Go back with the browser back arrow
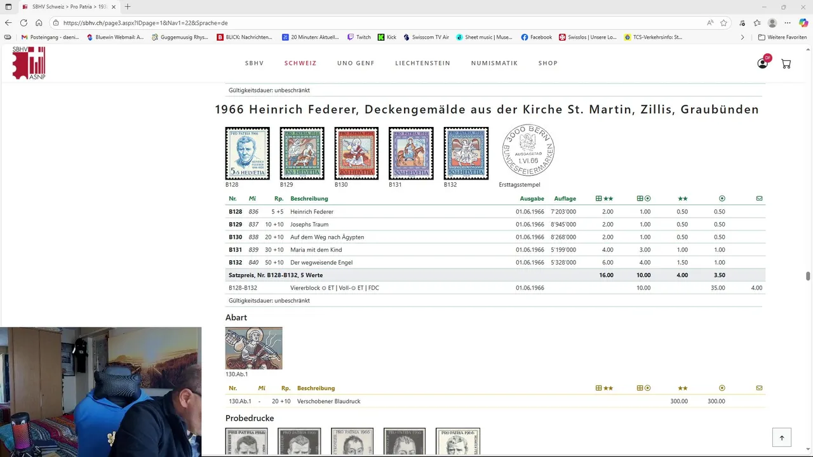Image resolution: width=813 pixels, height=457 pixels. pos(8,22)
